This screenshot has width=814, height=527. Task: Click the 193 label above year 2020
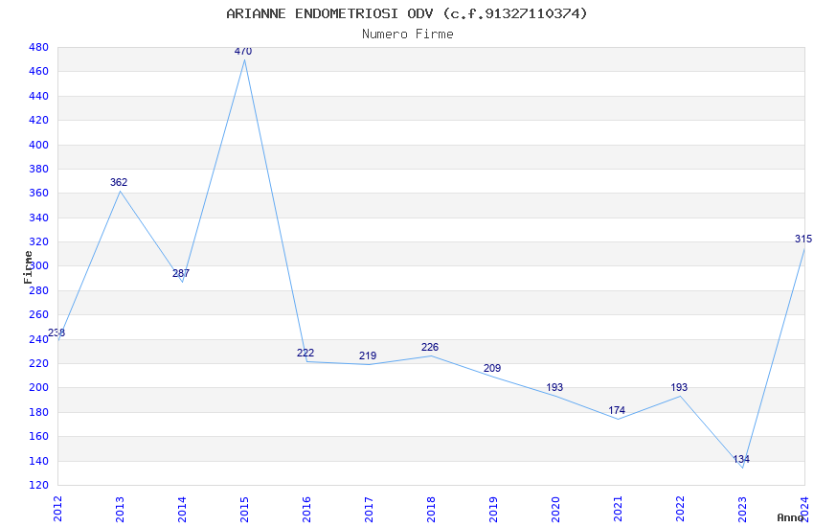click(554, 387)
